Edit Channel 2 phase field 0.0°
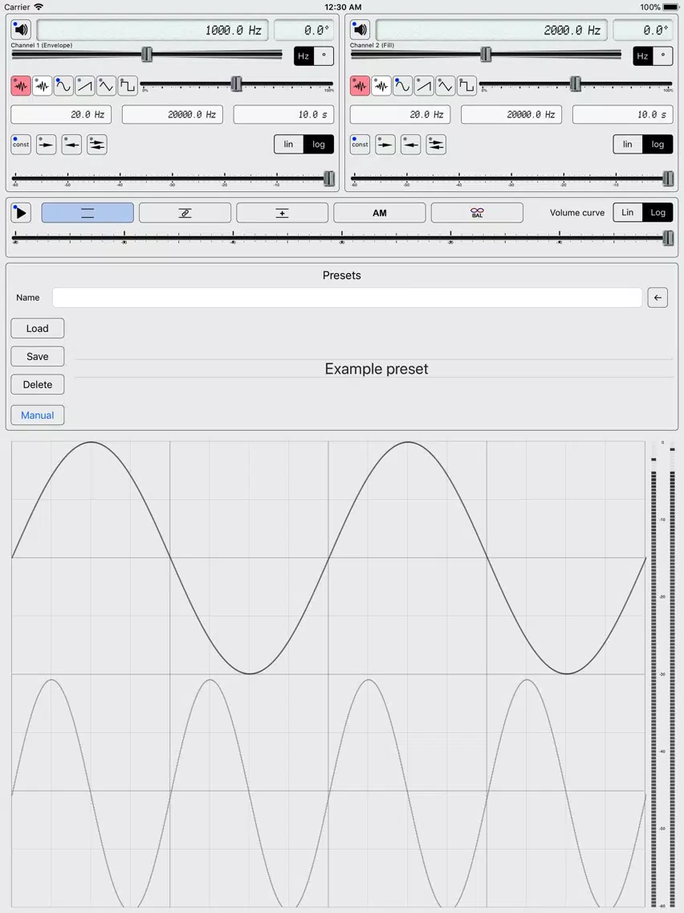The width and height of the screenshot is (684, 913). click(643, 30)
